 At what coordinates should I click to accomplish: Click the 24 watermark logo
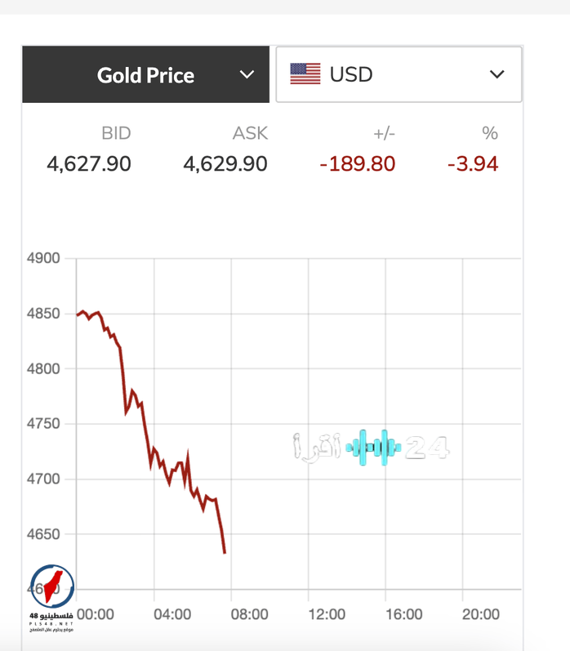click(x=427, y=447)
